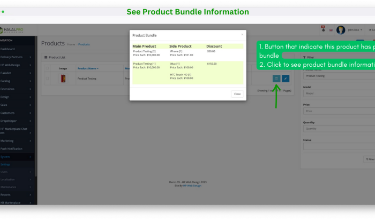Click Product Testing [1] main product
The height and width of the screenshot is (219, 375).
144,64
